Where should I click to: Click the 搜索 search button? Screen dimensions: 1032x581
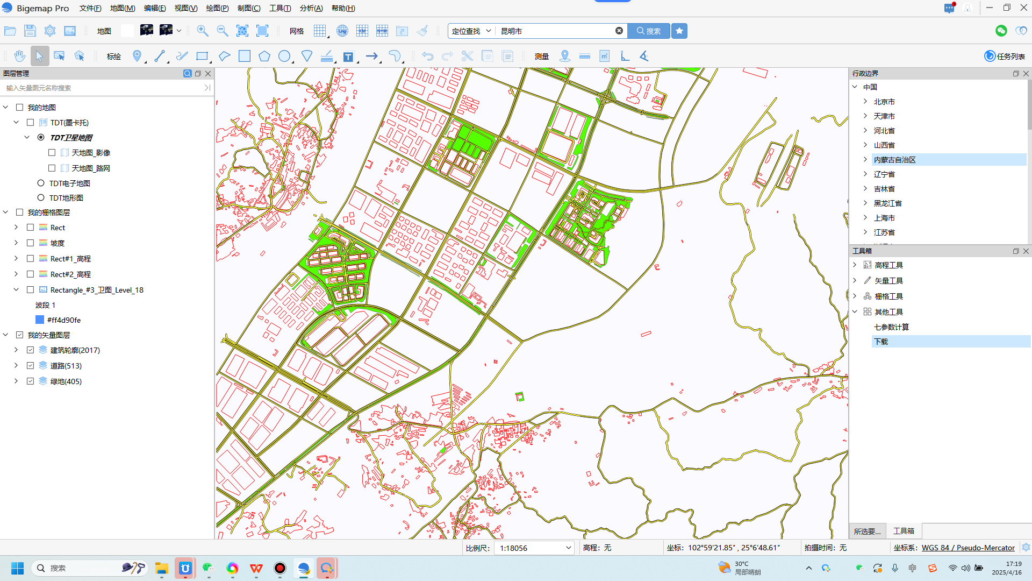pos(649,31)
